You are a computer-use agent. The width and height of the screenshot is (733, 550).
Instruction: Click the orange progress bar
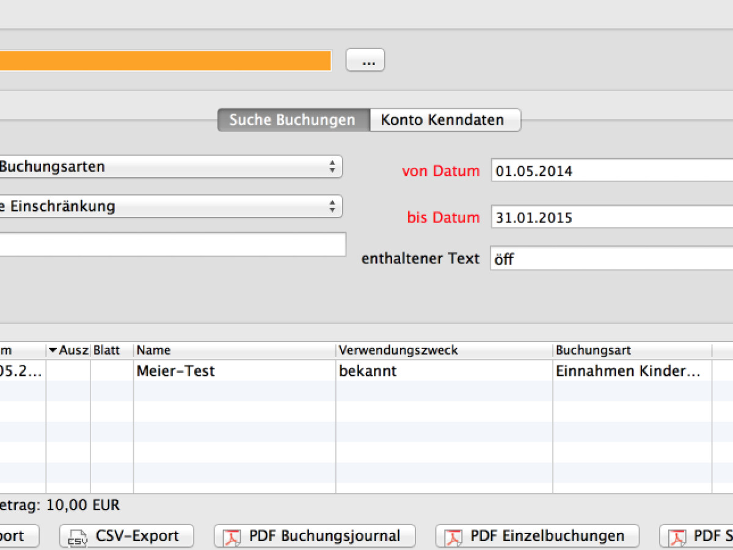165,60
